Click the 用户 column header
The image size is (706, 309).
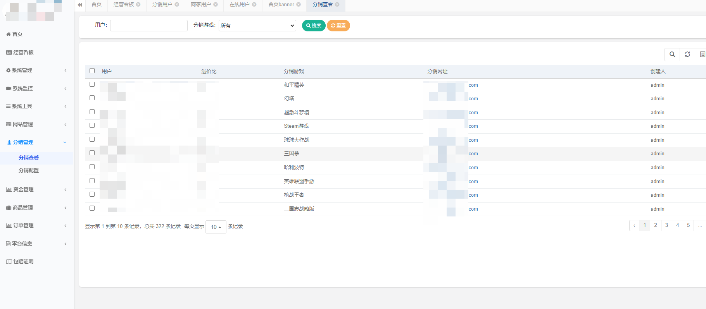click(107, 71)
